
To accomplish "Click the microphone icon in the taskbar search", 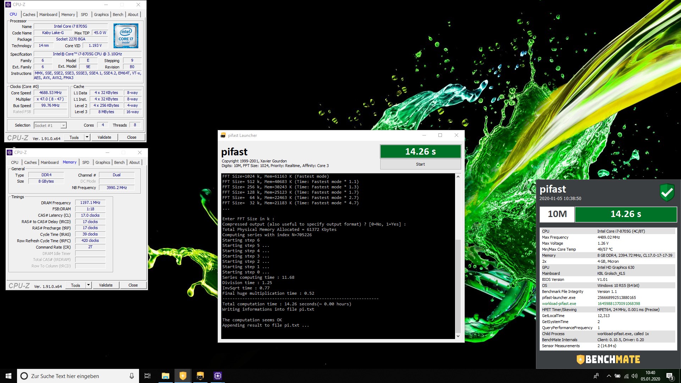I will 132,376.
